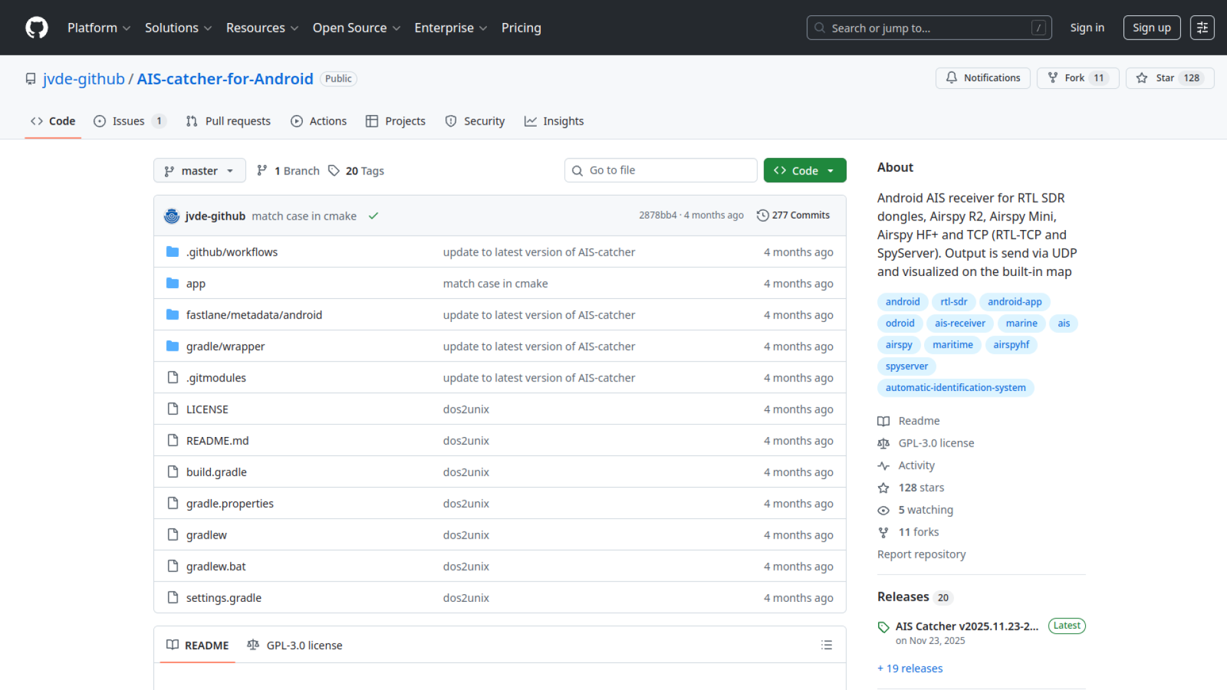Click the Sign in link

pyautogui.click(x=1087, y=27)
